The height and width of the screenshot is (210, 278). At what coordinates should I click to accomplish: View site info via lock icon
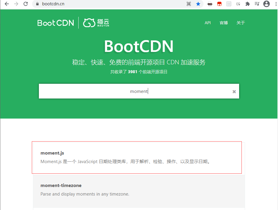(x=37, y=4)
